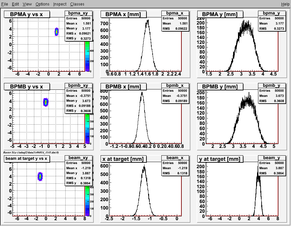Viewport: 291px width, 226px height.
Task: Click RMS value 0.1318 in beam_x box
Action: pos(182,173)
